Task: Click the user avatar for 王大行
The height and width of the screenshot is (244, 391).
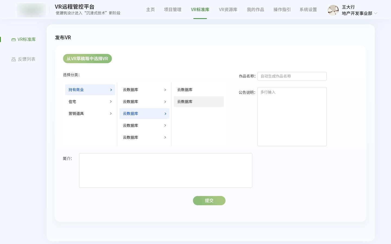Action: click(x=333, y=10)
